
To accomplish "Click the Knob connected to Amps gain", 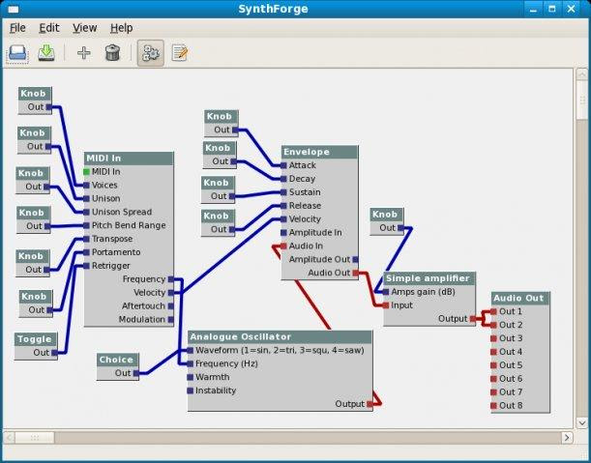I will pos(387,221).
